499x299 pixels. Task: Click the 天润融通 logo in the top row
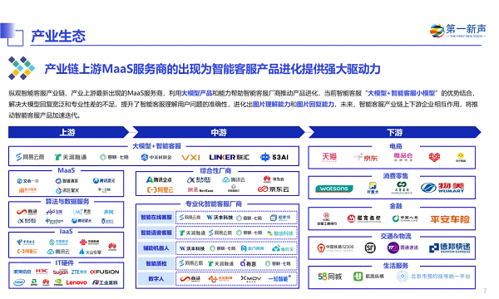click(x=71, y=157)
